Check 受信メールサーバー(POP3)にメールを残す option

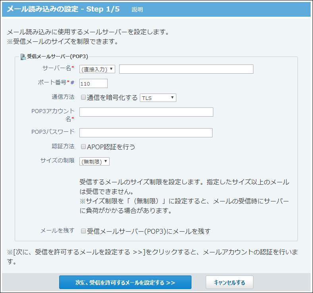(83, 231)
